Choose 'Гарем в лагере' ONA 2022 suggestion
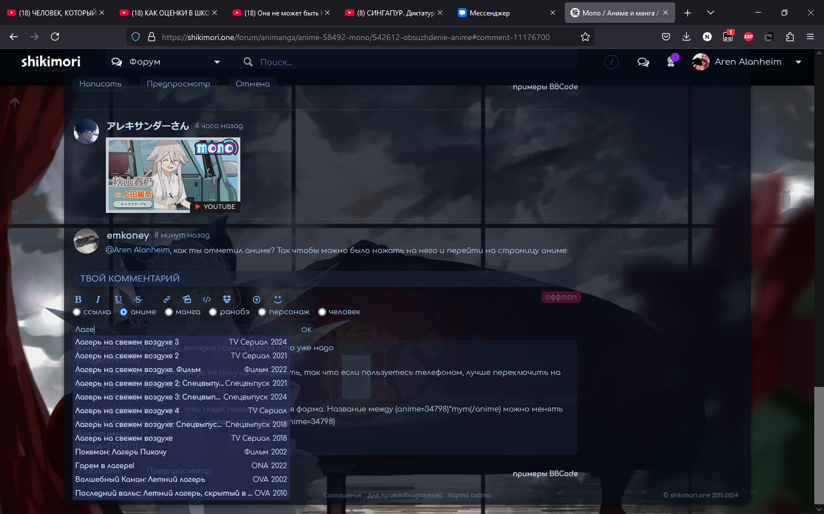824x514 pixels. click(181, 466)
